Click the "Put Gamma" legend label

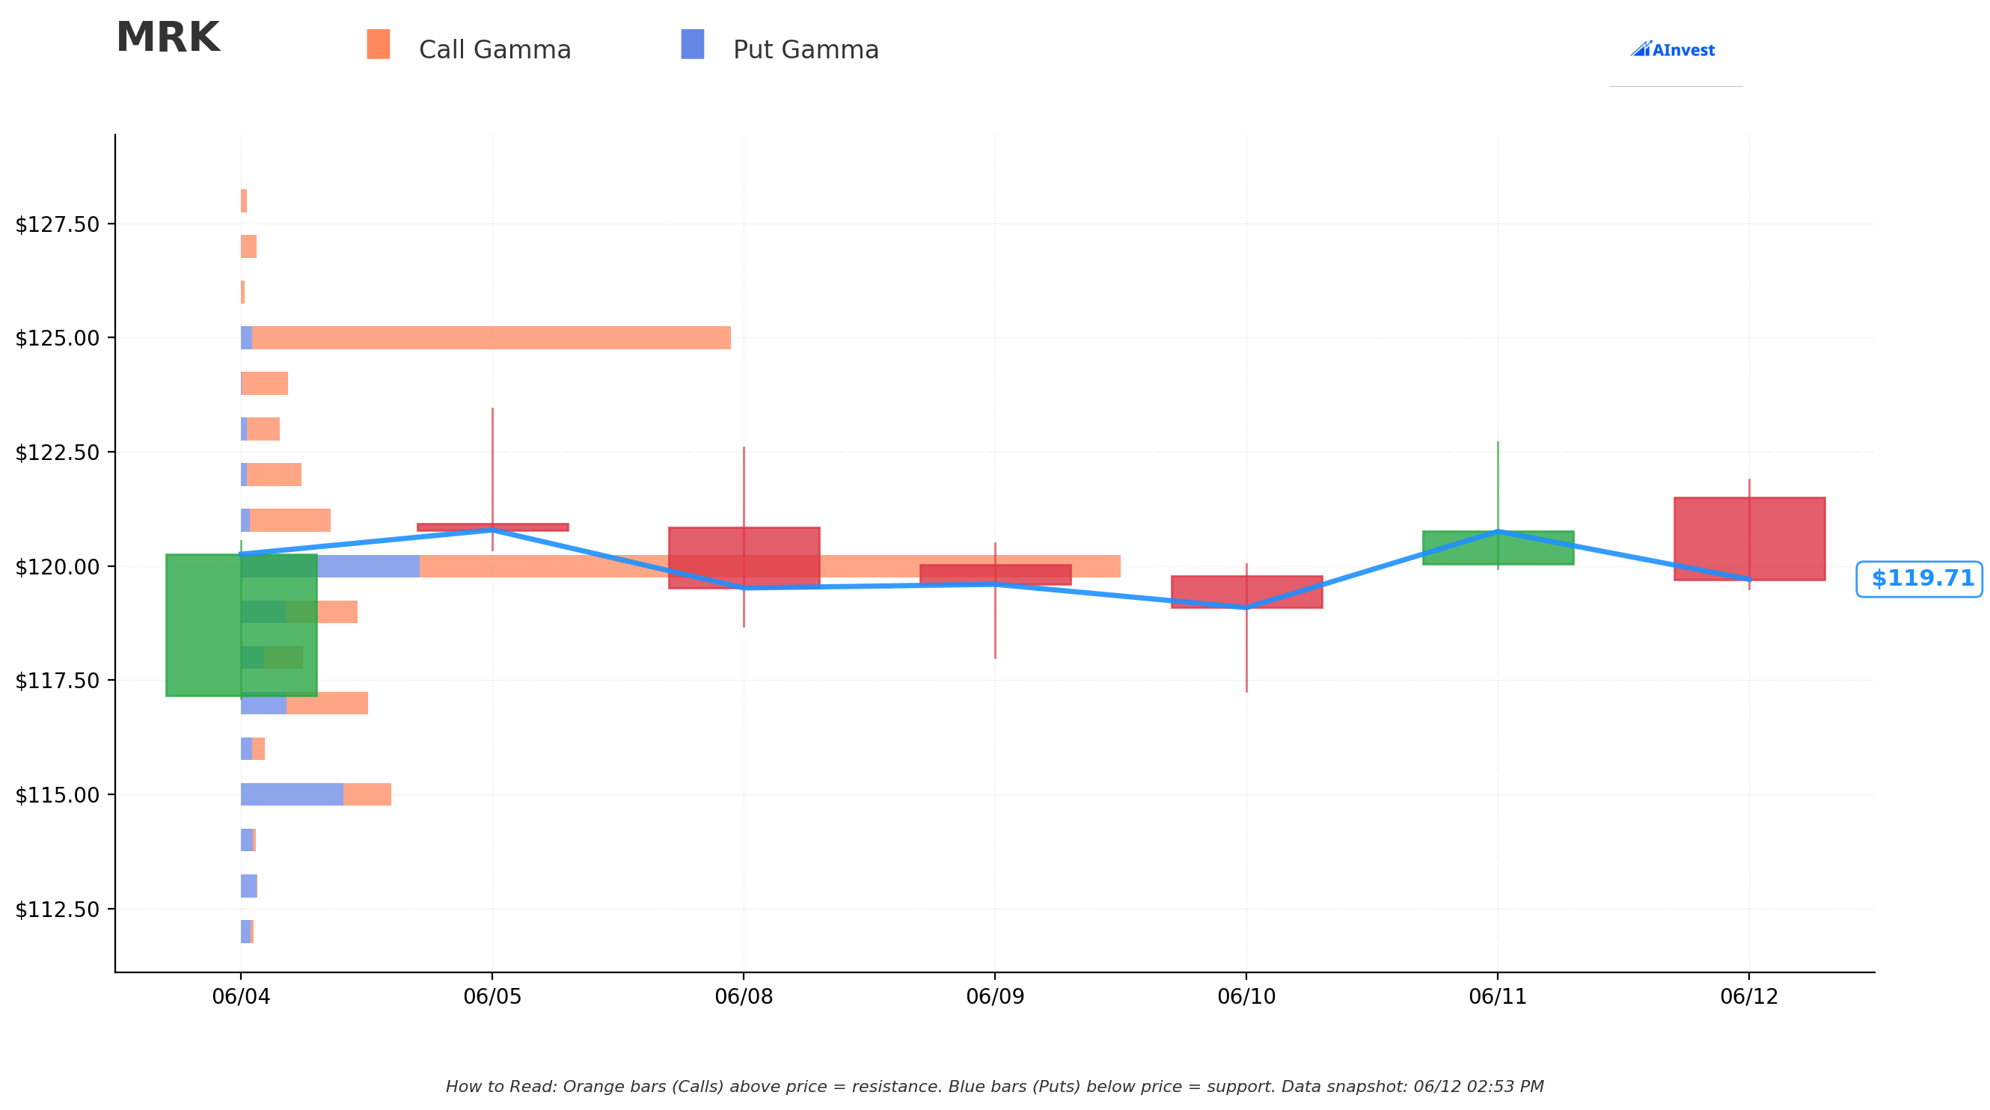(806, 50)
